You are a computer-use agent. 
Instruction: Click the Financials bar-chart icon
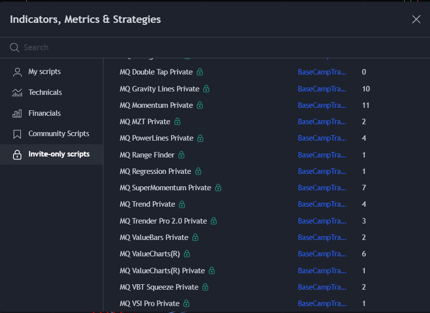(x=17, y=113)
